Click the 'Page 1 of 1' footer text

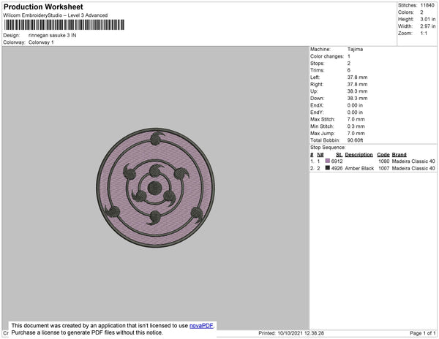[422, 333]
